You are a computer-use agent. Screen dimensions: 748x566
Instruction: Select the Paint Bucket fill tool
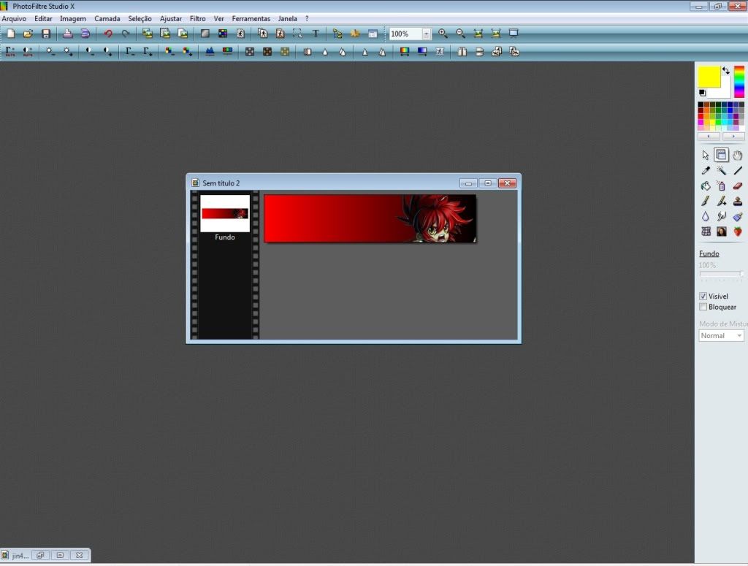pyautogui.click(x=706, y=186)
